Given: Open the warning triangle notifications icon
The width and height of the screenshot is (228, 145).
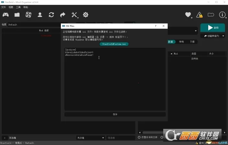Looking at the screenshot, I should point(199,15).
